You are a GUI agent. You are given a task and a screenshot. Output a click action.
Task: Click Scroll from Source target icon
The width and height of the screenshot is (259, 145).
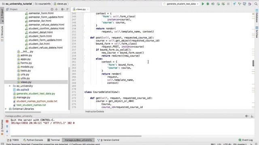tap(52, 9)
